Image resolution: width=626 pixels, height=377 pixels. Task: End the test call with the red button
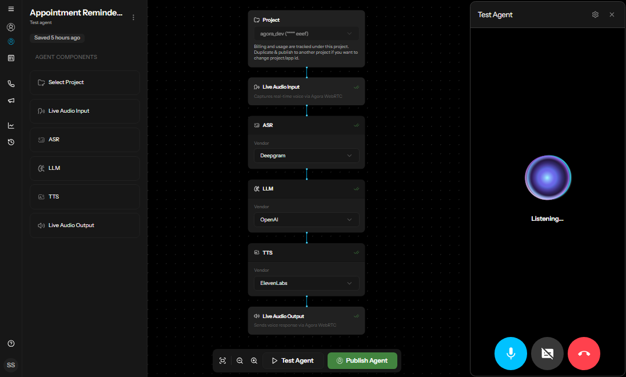click(x=584, y=354)
